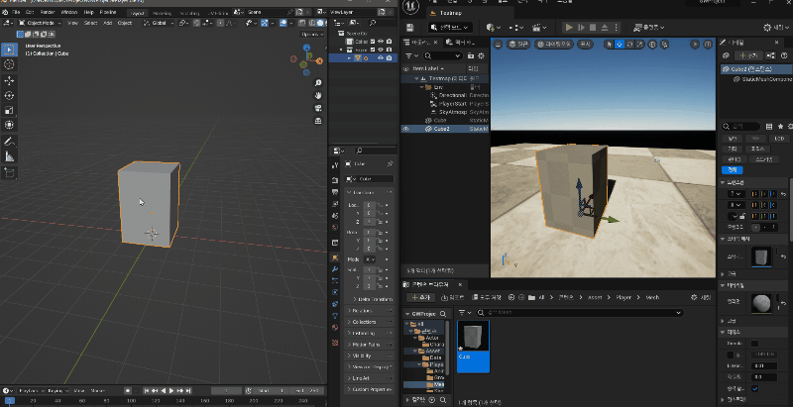Open the Global orientation dropdown in Blender
This screenshot has width=793, height=407.
[159, 23]
